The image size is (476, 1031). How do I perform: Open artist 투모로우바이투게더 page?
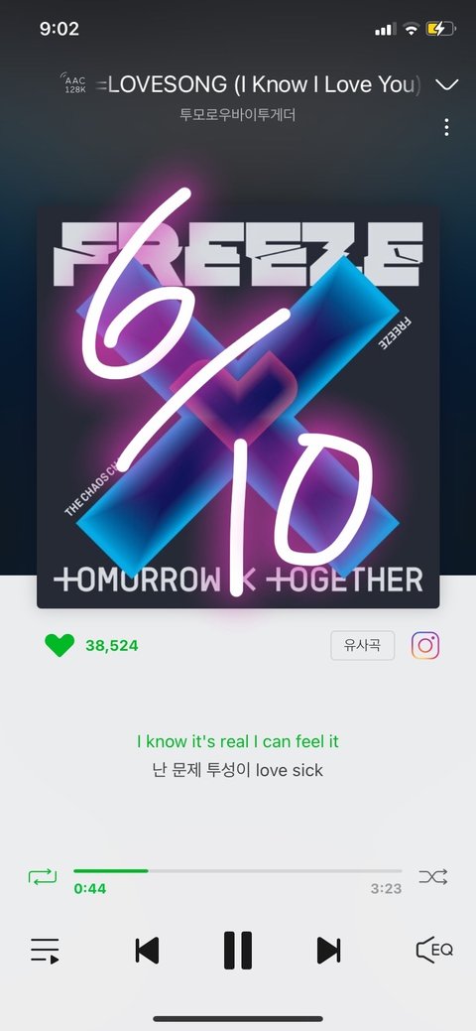(238, 114)
